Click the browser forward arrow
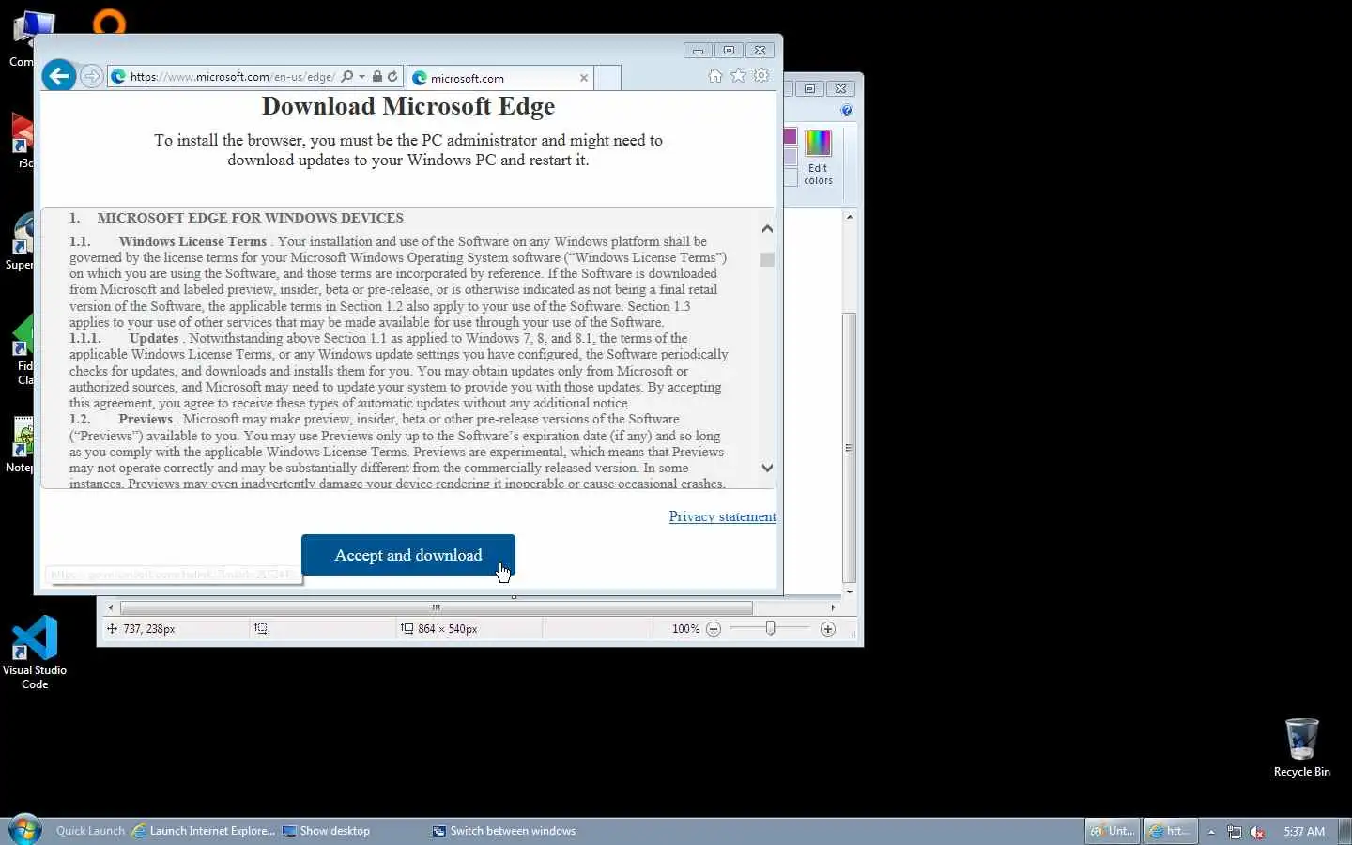This screenshot has width=1352, height=845. (91, 76)
